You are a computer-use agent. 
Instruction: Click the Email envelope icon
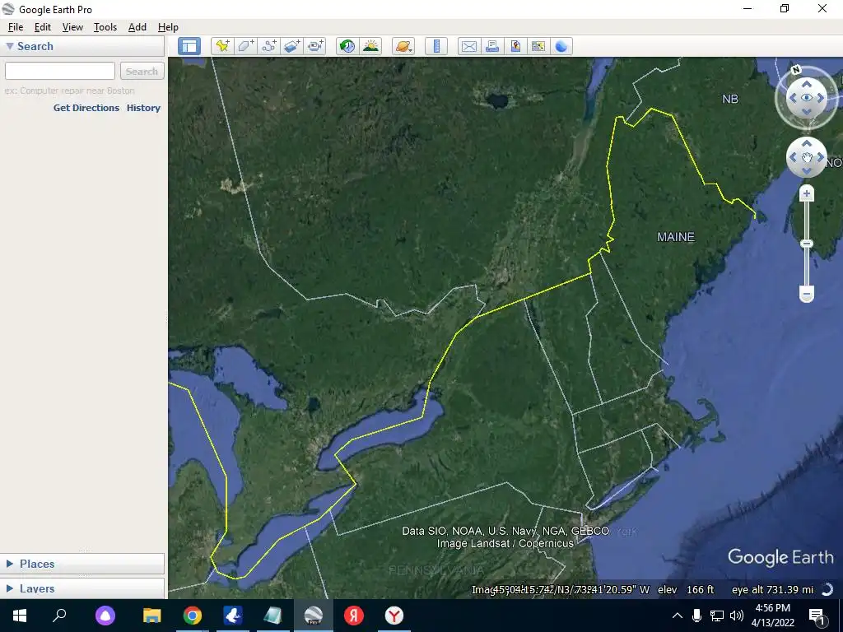coord(468,46)
